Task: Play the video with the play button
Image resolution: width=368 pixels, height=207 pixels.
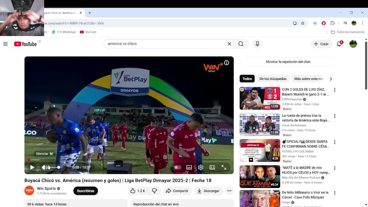Action: [32, 167]
